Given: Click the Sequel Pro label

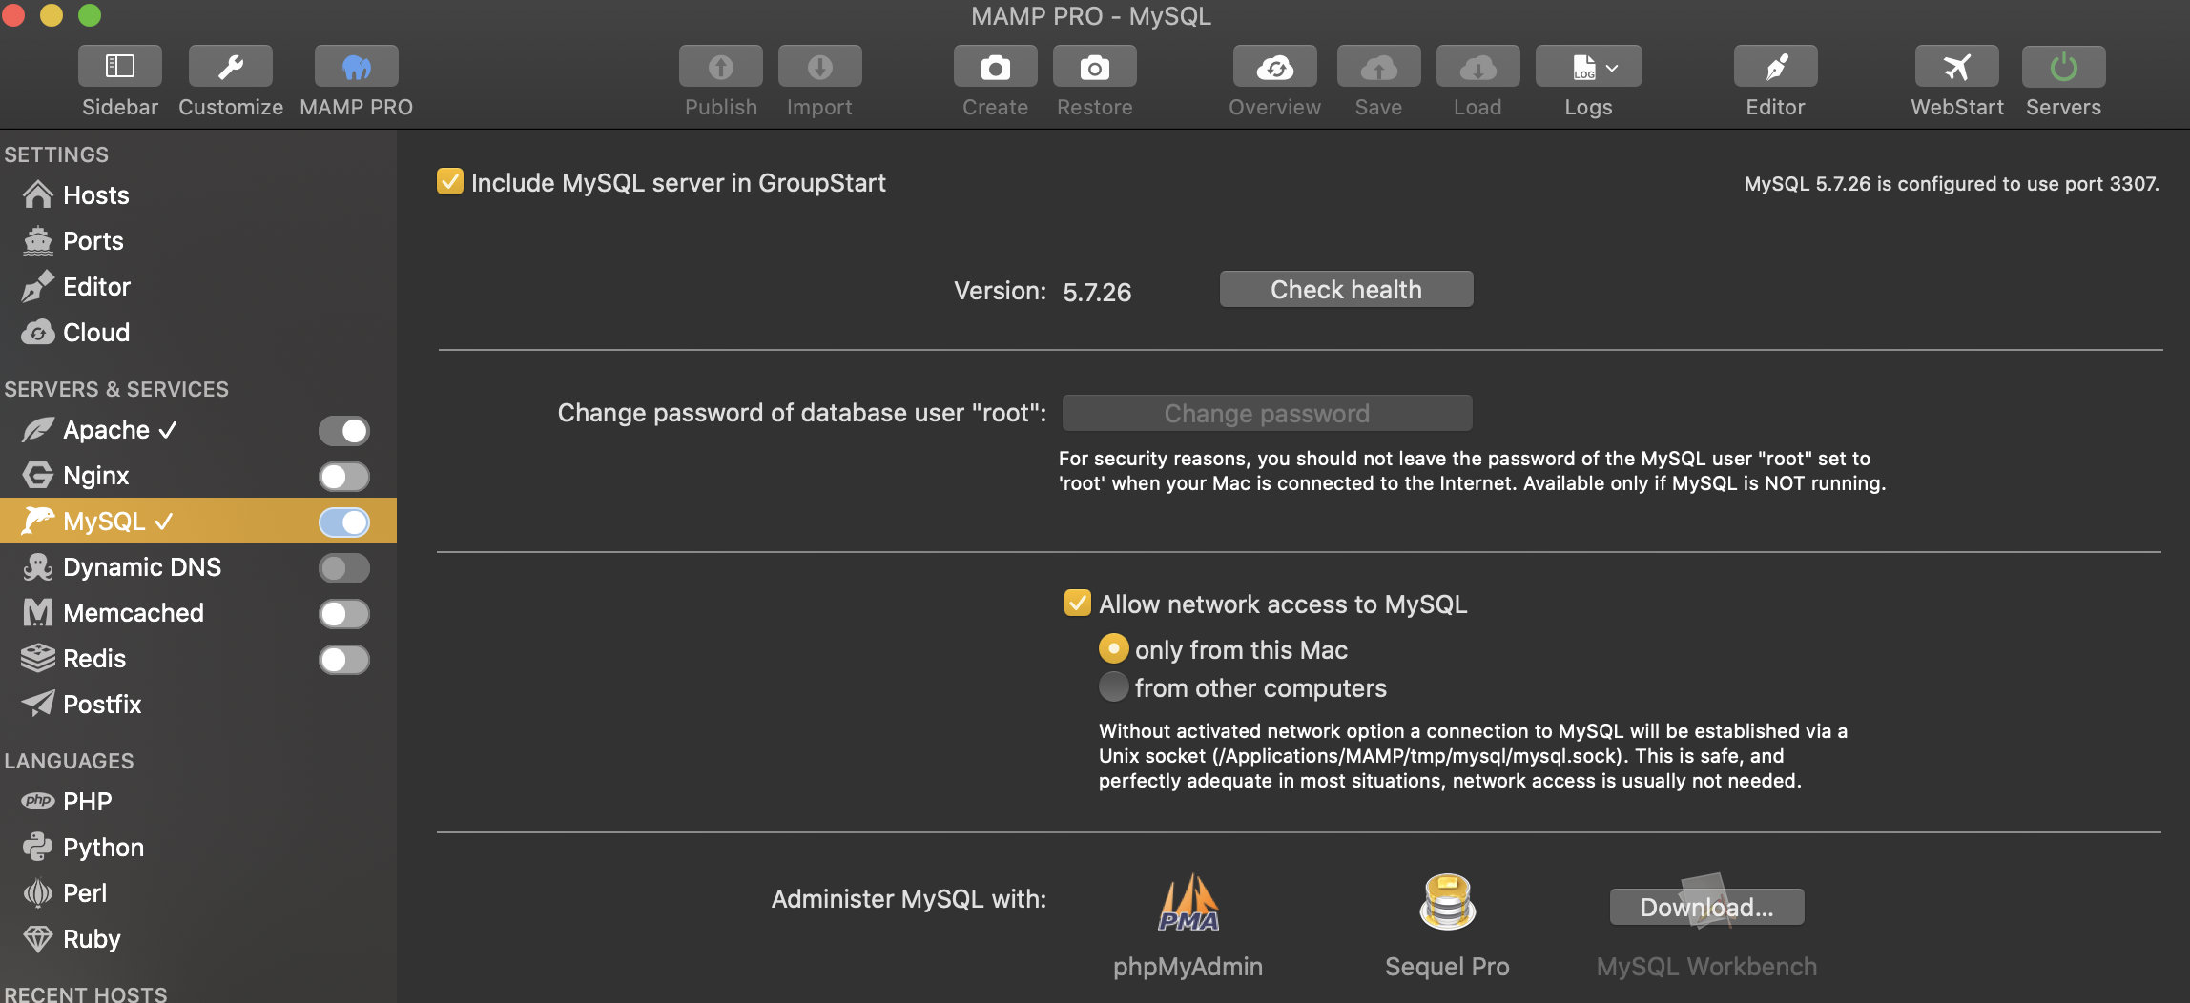Looking at the screenshot, I should tap(1447, 967).
